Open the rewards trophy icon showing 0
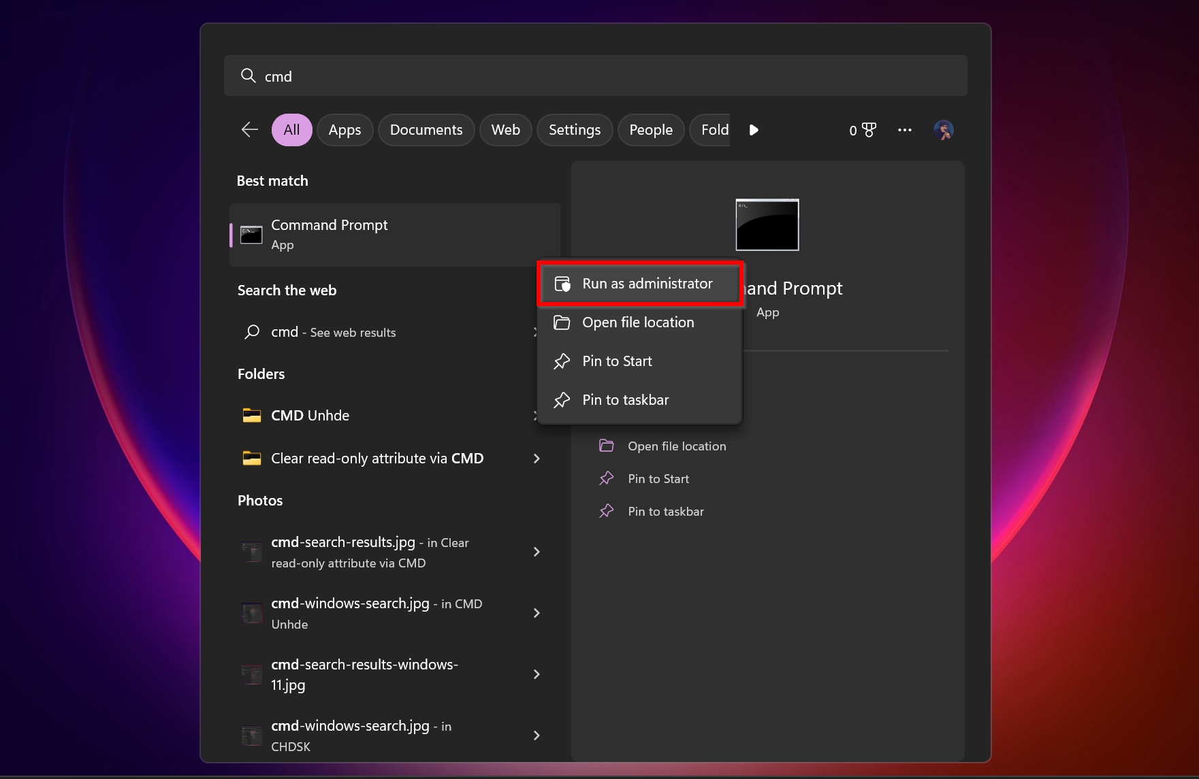This screenshot has height=779, width=1199. click(863, 129)
